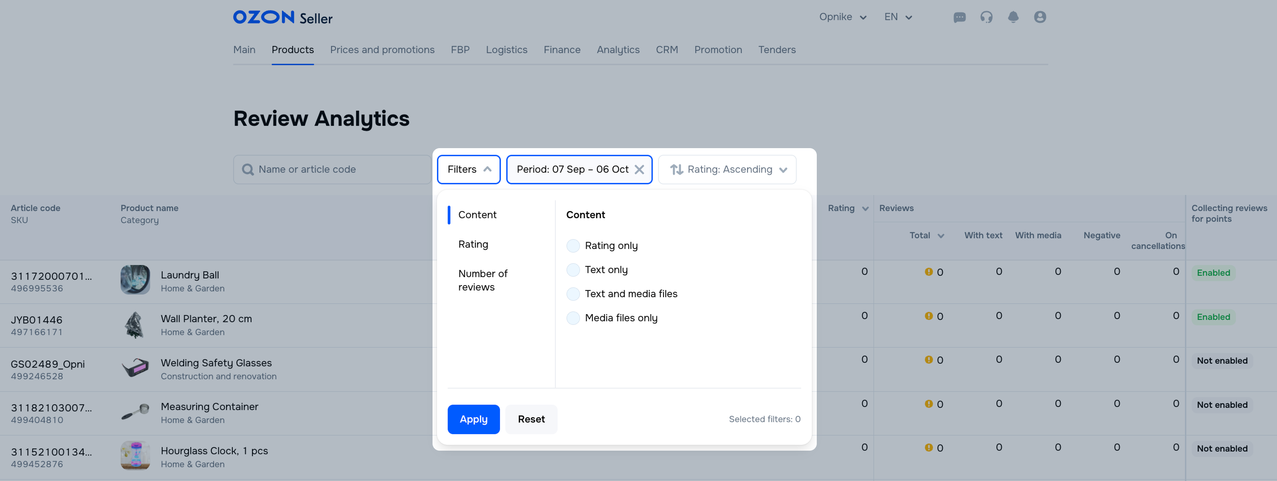Select the Text and media files option
Image resolution: width=1277 pixels, height=481 pixels.
[x=573, y=294]
